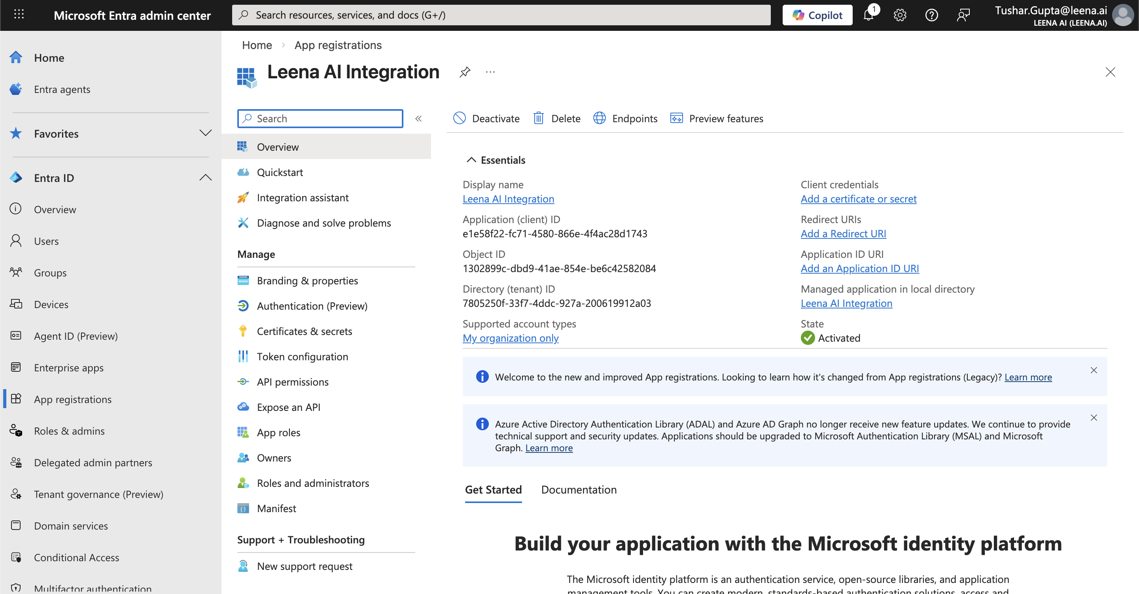1139x594 pixels.
Task: Dismiss the ADAL deprecation info banner
Action: 1094,418
